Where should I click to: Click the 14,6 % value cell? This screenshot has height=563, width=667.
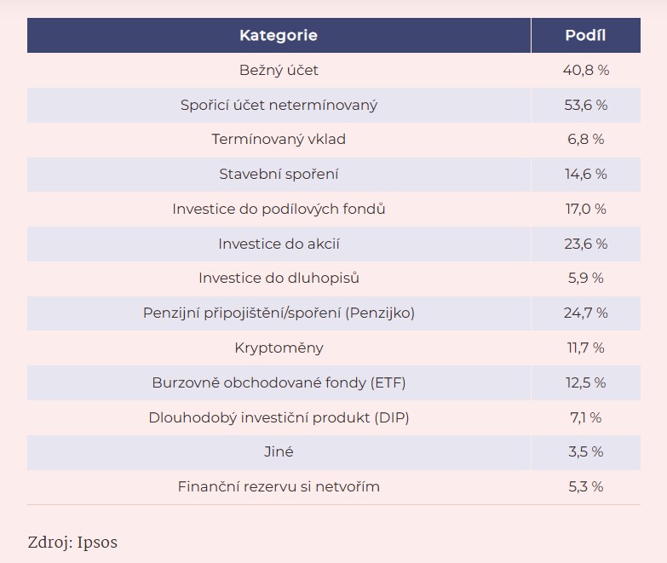(585, 175)
